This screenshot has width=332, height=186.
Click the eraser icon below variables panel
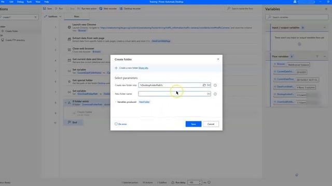tap(297, 175)
